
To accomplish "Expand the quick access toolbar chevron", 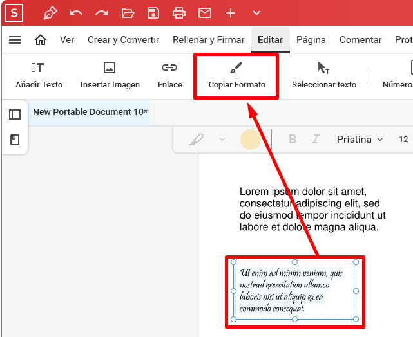I will pyautogui.click(x=256, y=13).
